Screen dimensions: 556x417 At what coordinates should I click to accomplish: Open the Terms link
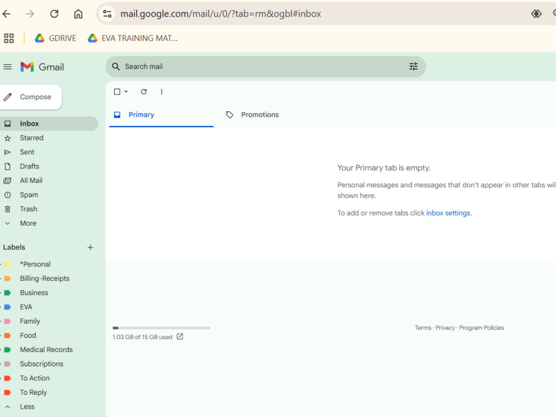(423, 327)
